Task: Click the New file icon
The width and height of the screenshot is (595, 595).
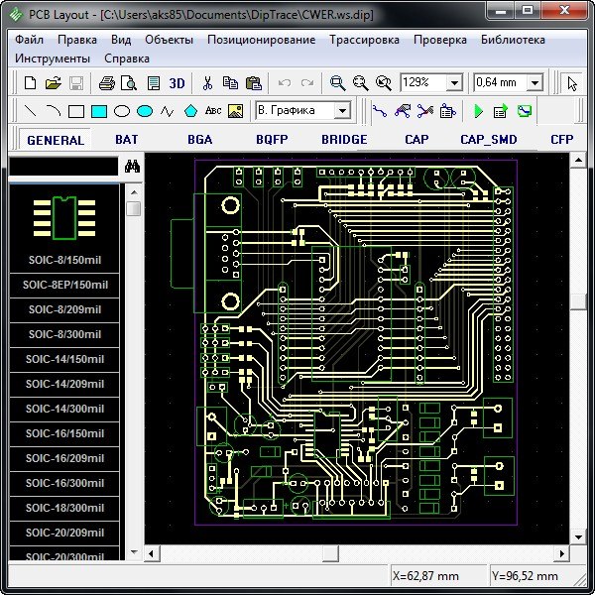Action: point(30,83)
